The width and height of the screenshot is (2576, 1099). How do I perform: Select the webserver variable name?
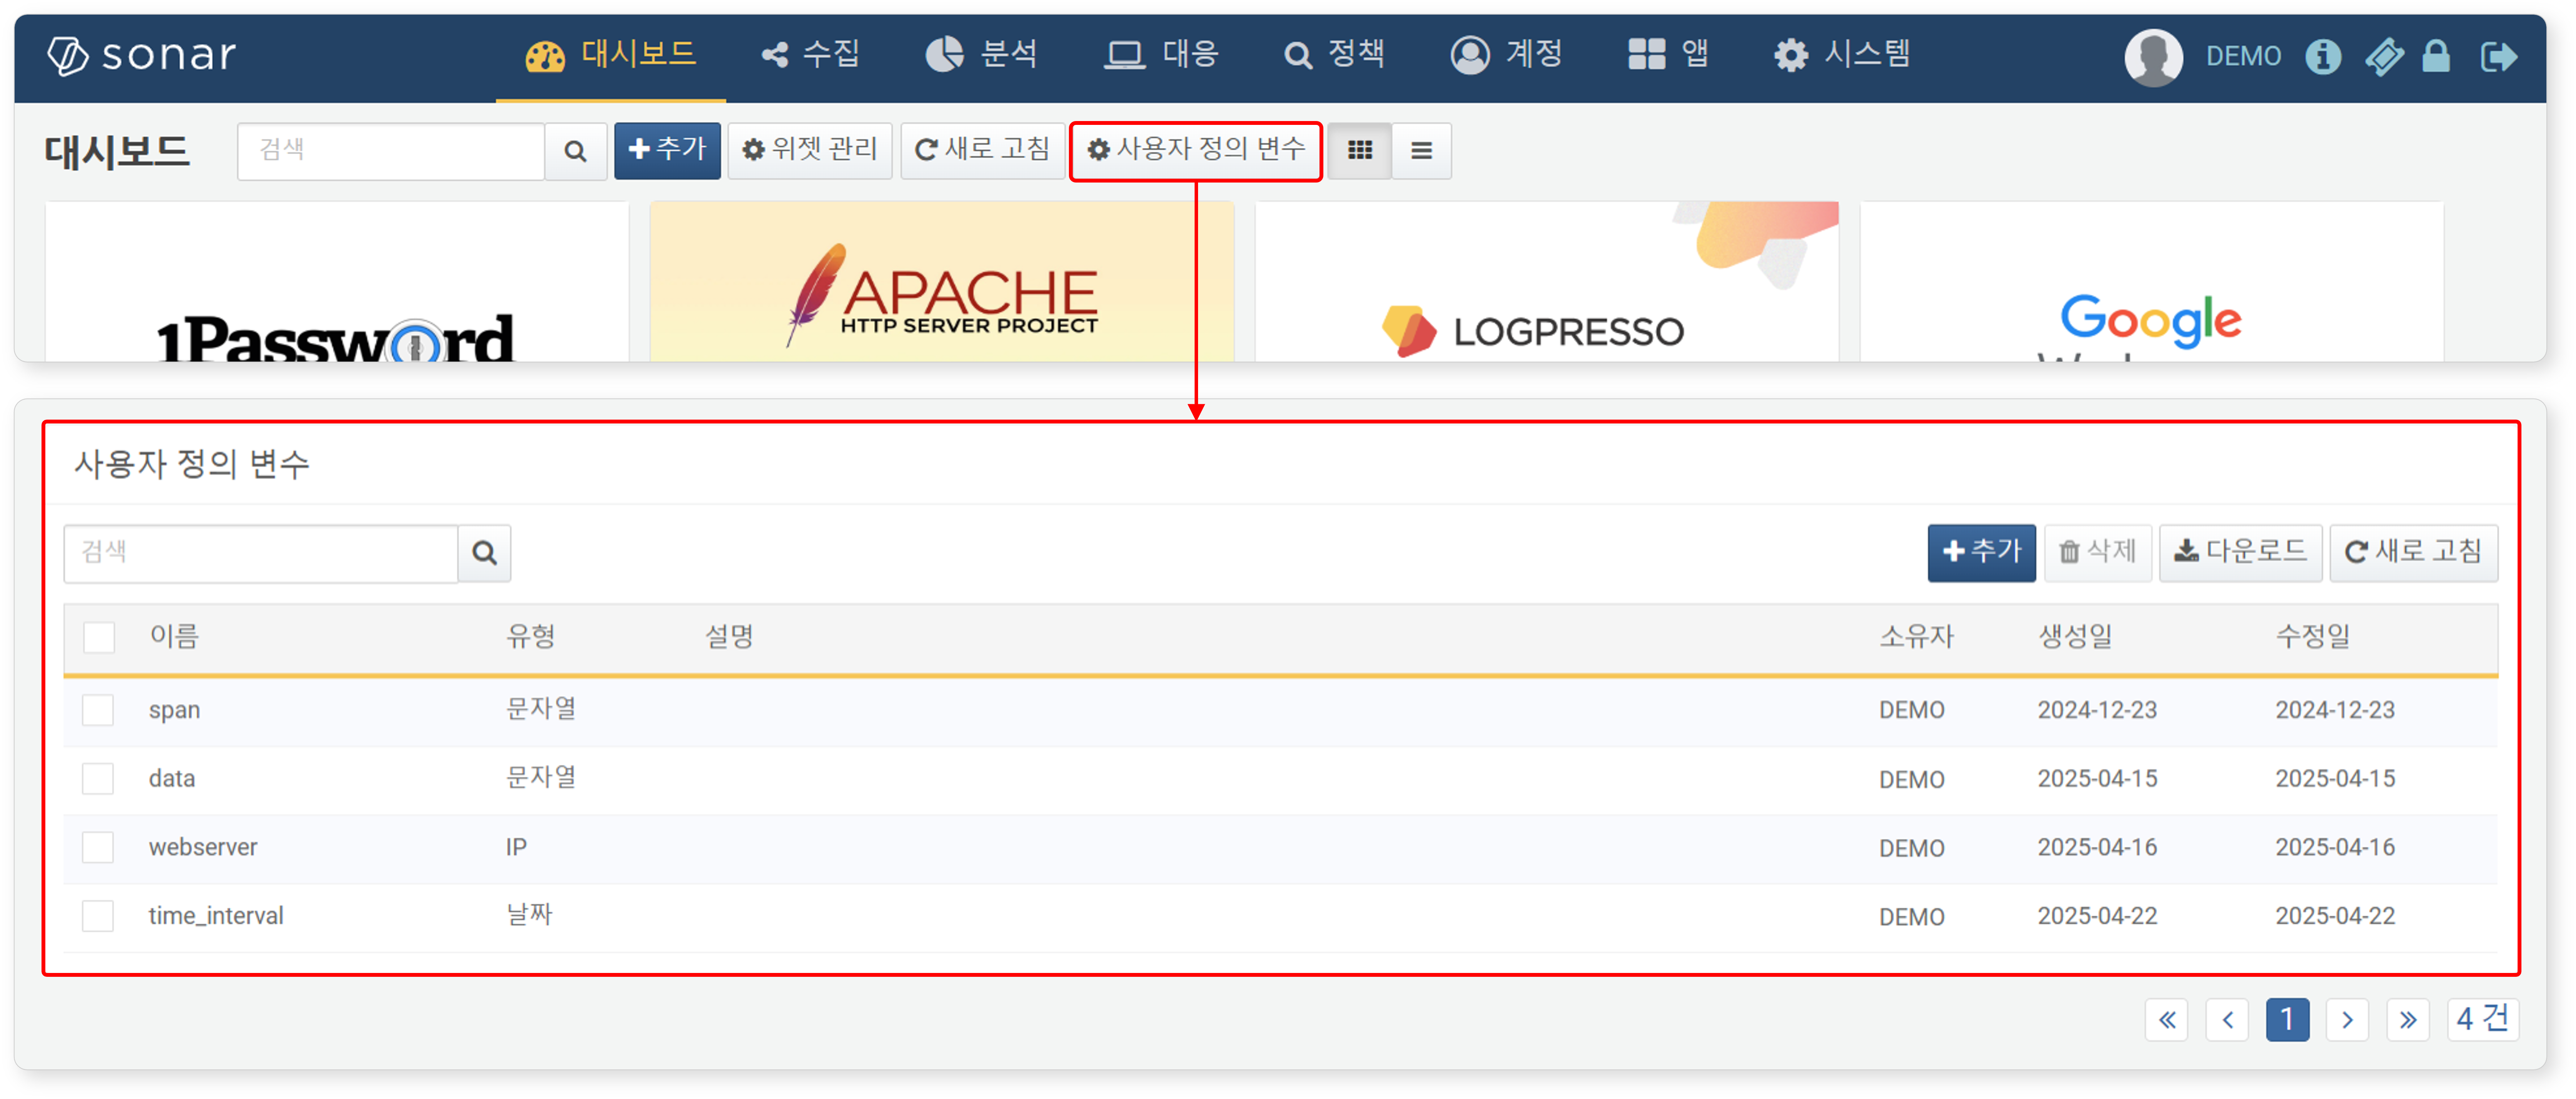(x=203, y=847)
